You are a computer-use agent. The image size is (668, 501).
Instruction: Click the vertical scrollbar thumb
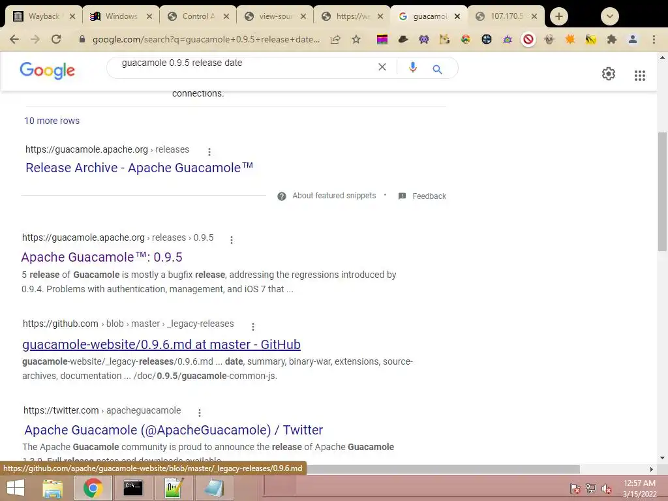coord(662,192)
